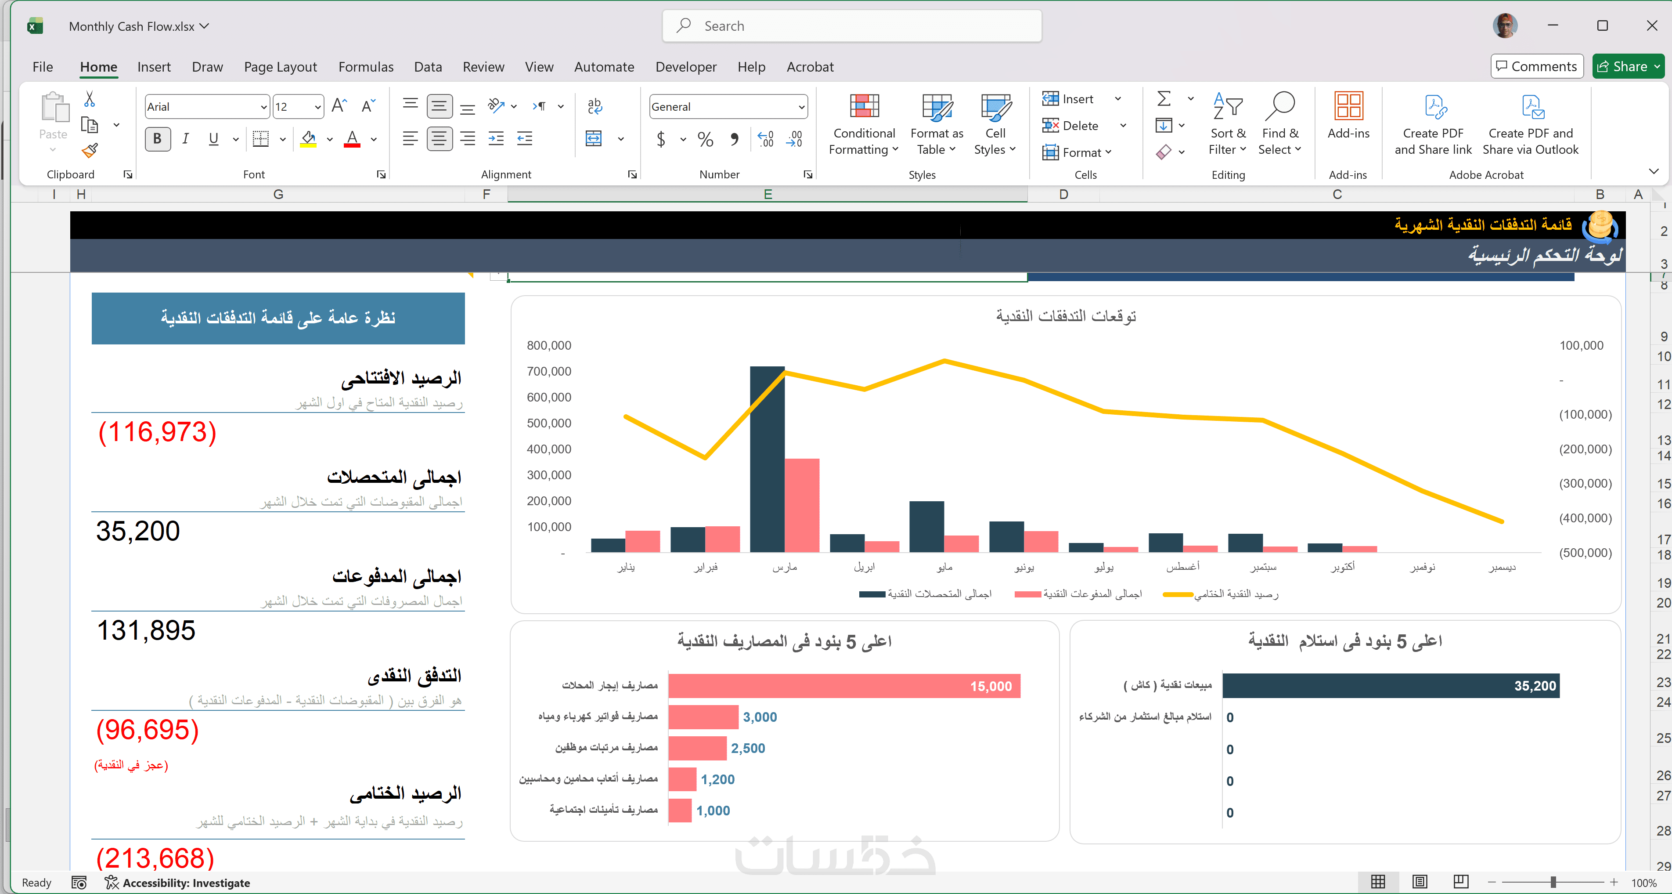Viewport: 1672px width, 894px height.
Task: Apply the yellow fill color swatch
Action: point(308,139)
